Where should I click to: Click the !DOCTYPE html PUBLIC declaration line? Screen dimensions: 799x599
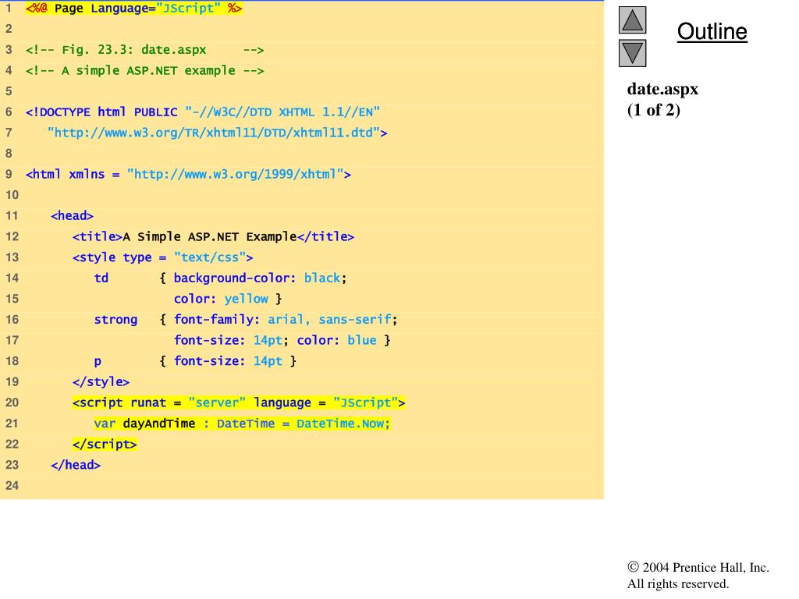click(x=203, y=112)
